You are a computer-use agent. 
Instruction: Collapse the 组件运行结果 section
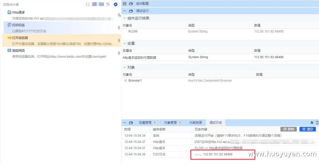[124, 18]
